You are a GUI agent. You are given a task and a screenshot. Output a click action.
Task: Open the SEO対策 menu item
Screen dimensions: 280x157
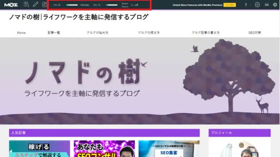(x=254, y=33)
